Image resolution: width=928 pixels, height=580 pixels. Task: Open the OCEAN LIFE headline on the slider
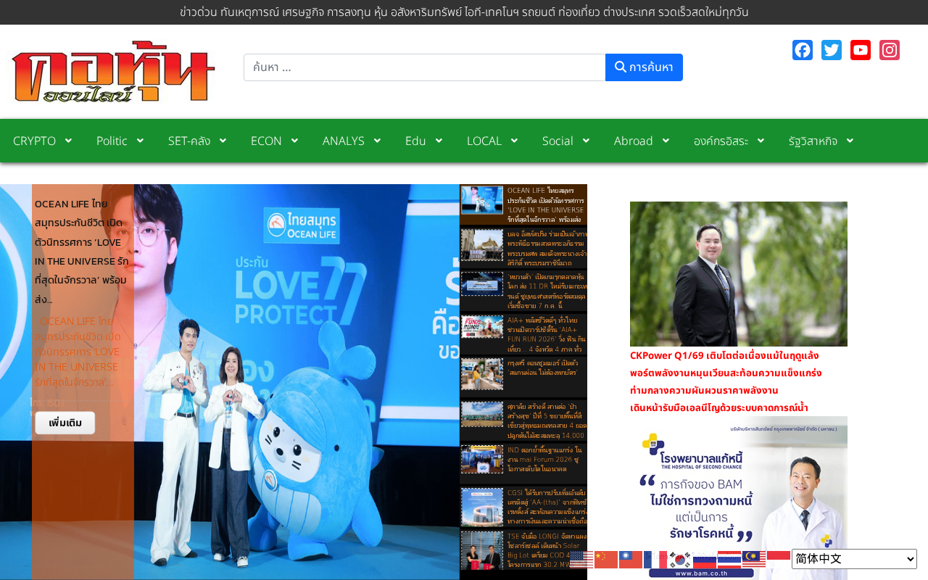pos(82,251)
